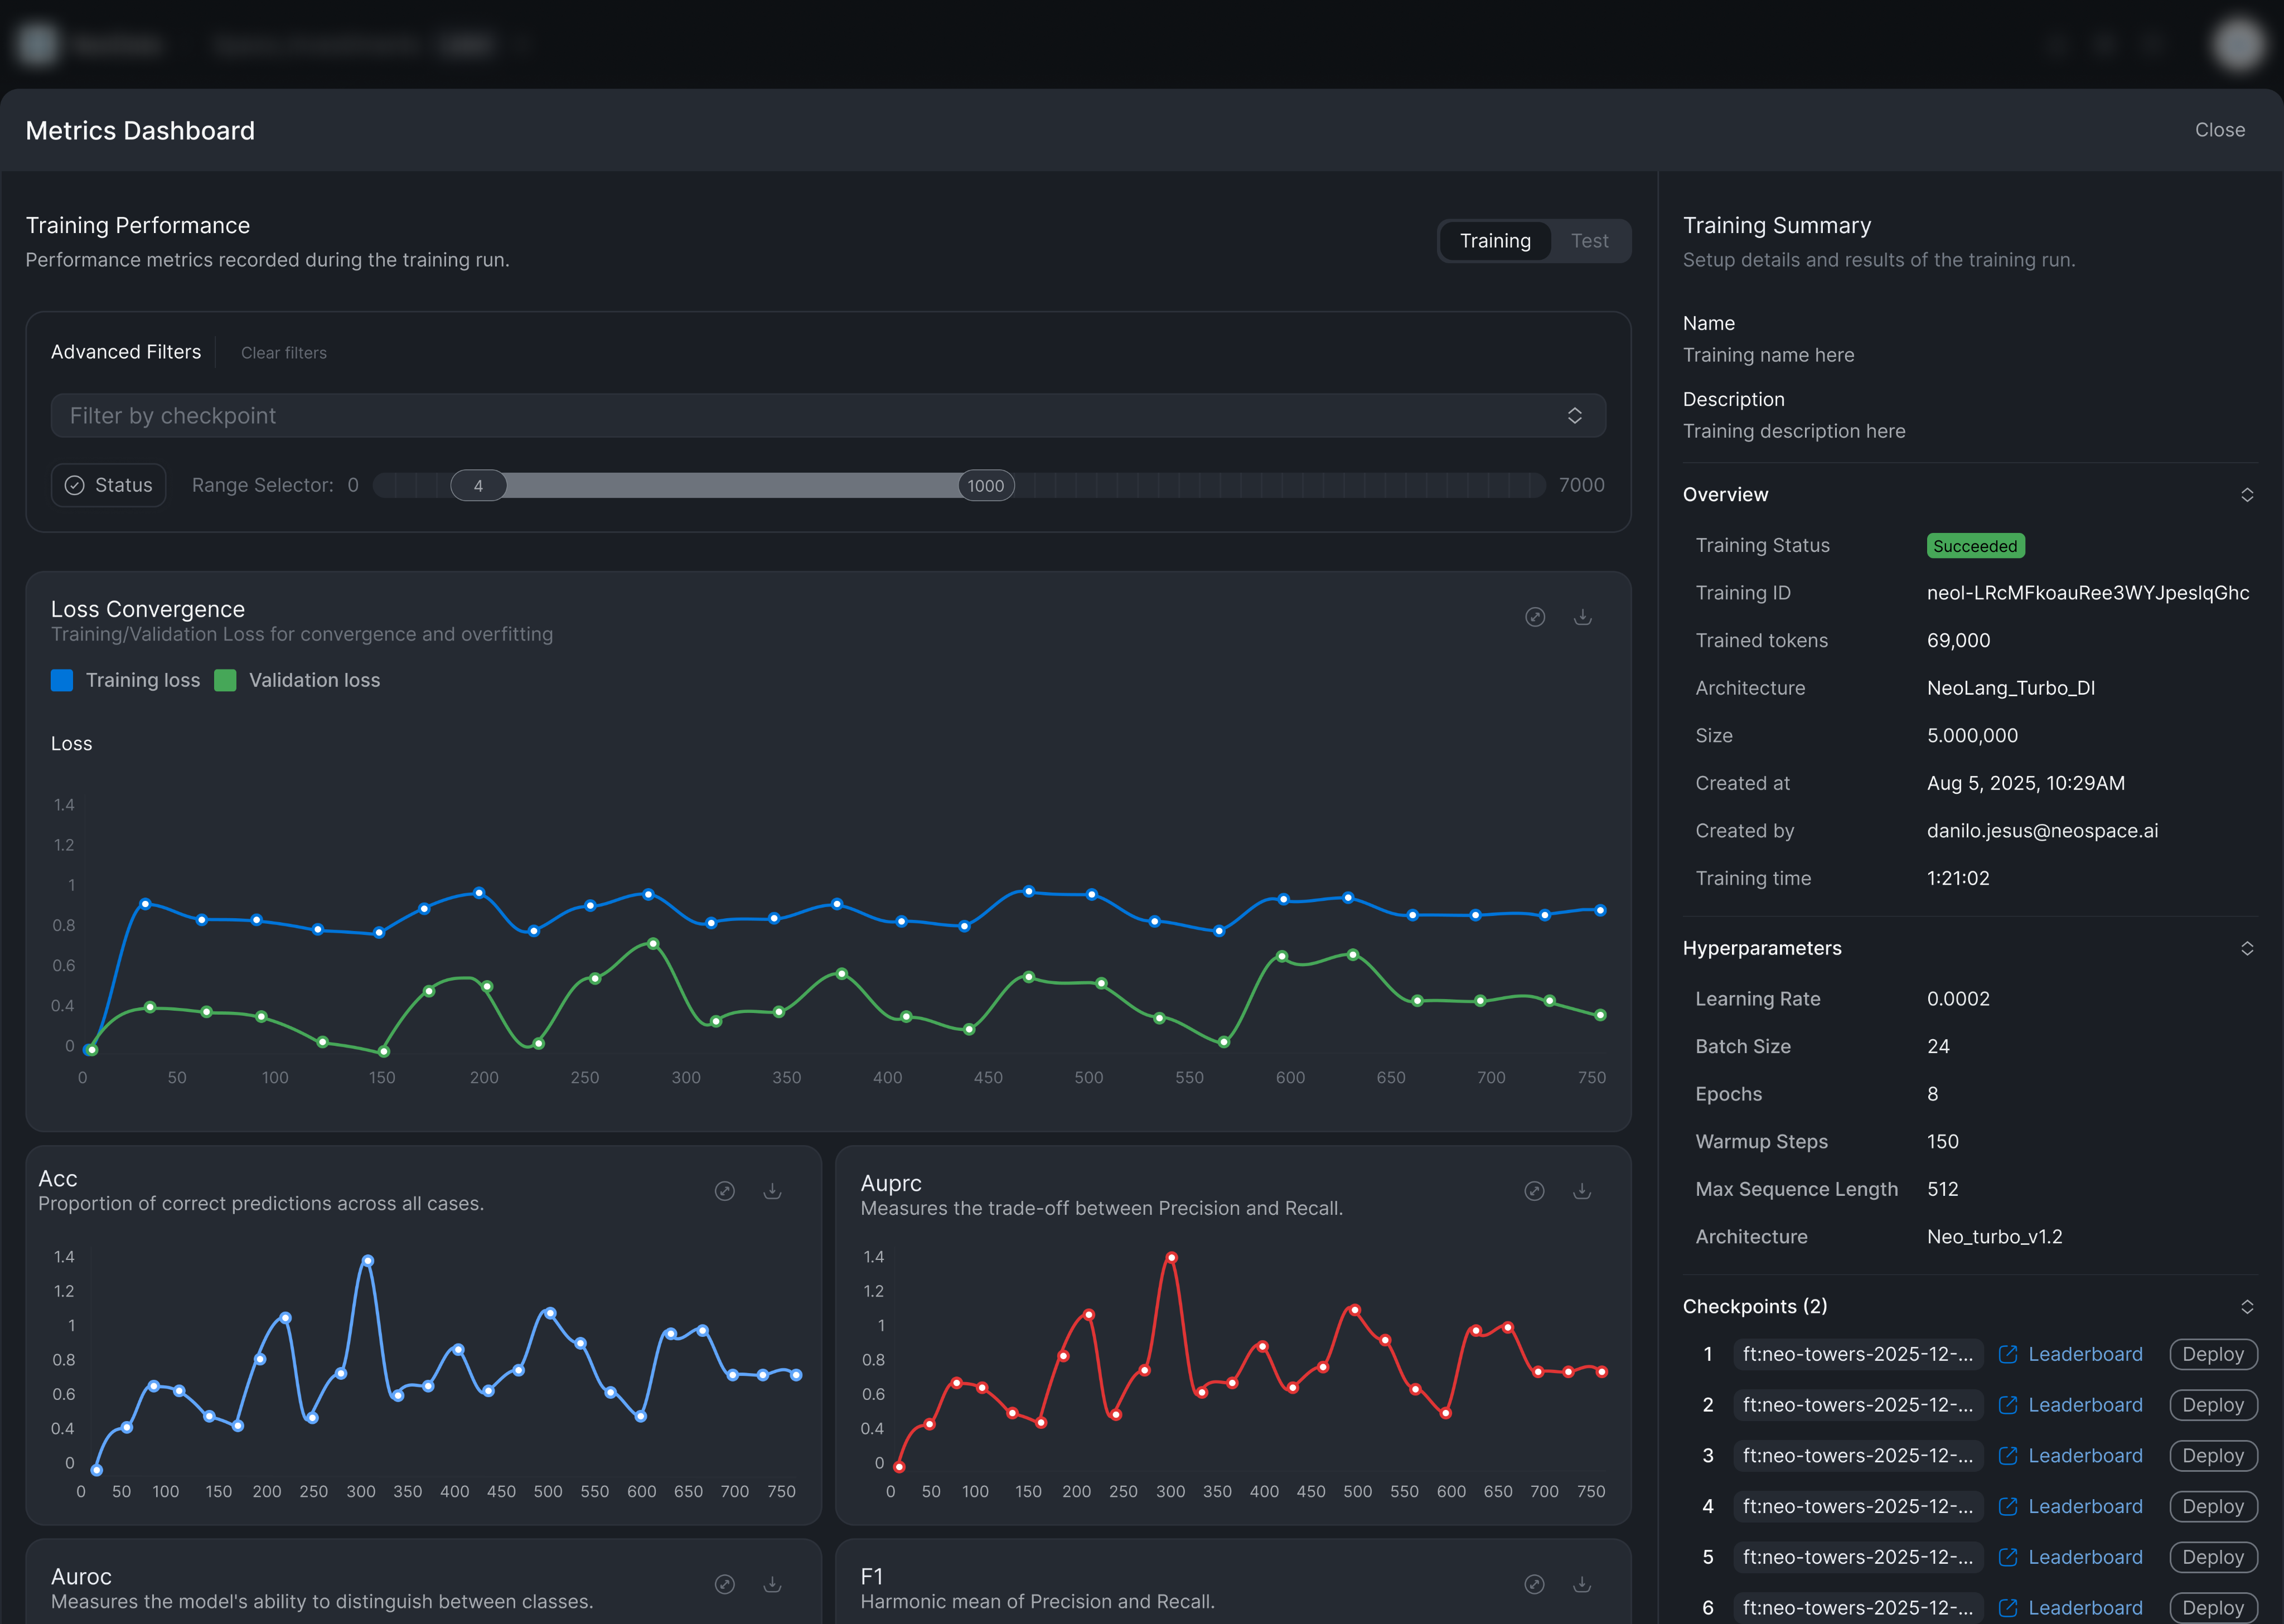
Task: Toggle the Status filter checkbox
Action: [108, 485]
